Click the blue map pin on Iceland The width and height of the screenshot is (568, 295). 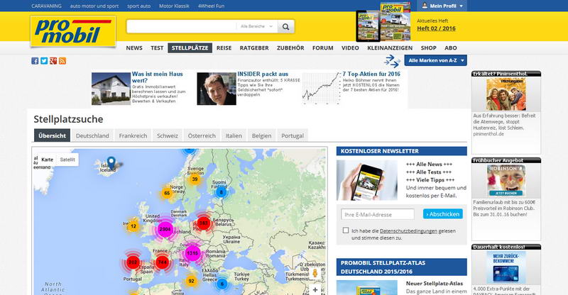[111, 162]
